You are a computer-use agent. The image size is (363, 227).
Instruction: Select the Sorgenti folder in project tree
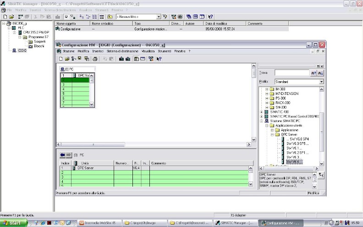click(39, 41)
